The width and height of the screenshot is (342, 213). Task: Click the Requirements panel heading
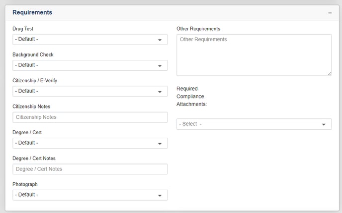pyautogui.click(x=32, y=12)
